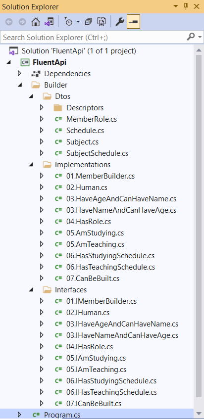204x419 pixels.
Task: Click the Forward navigation arrow icon
Action: (22, 22)
